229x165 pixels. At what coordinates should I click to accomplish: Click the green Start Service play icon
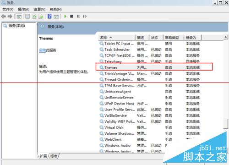(65, 16)
